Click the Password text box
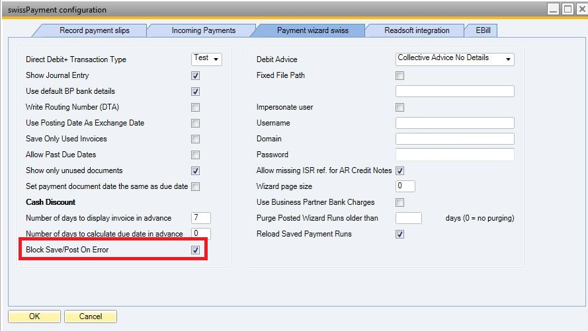Viewport: 588px width, 331px height. point(454,155)
